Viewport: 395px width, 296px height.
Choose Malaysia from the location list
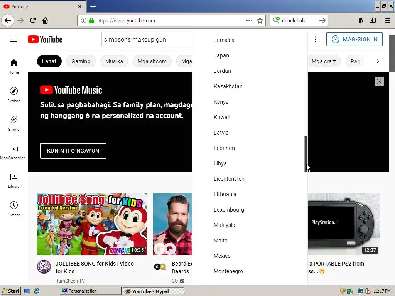click(x=250, y=225)
